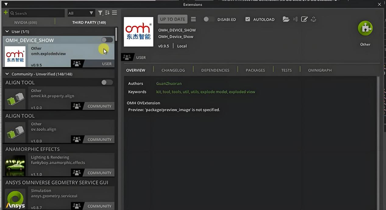Click the filter funnel icon

[x=100, y=13]
